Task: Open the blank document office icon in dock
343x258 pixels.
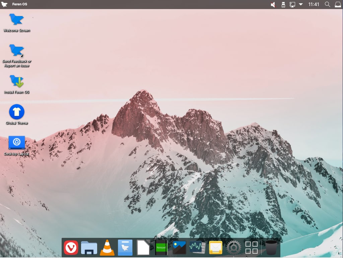Action: 143,248
